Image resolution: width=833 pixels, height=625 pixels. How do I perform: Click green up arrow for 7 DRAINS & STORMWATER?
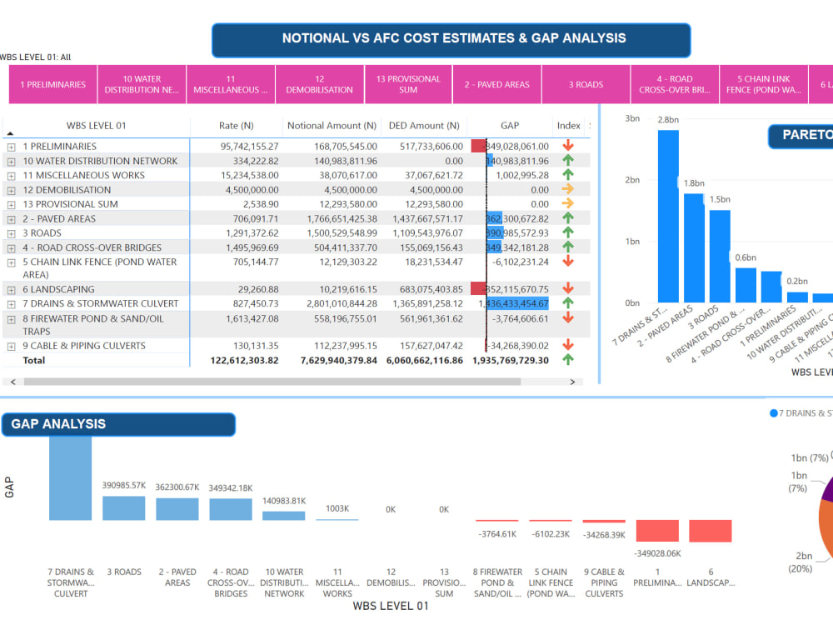568,303
